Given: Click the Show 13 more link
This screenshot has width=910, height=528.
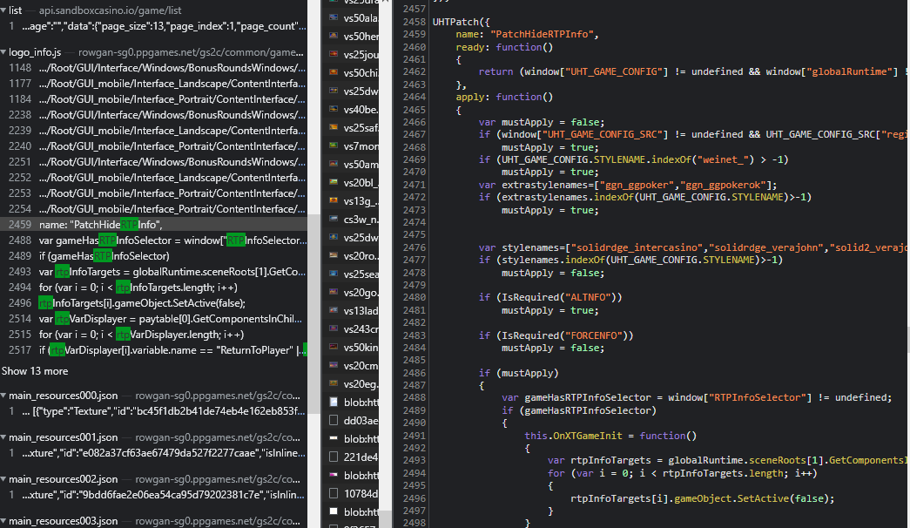Looking at the screenshot, I should 35,371.
